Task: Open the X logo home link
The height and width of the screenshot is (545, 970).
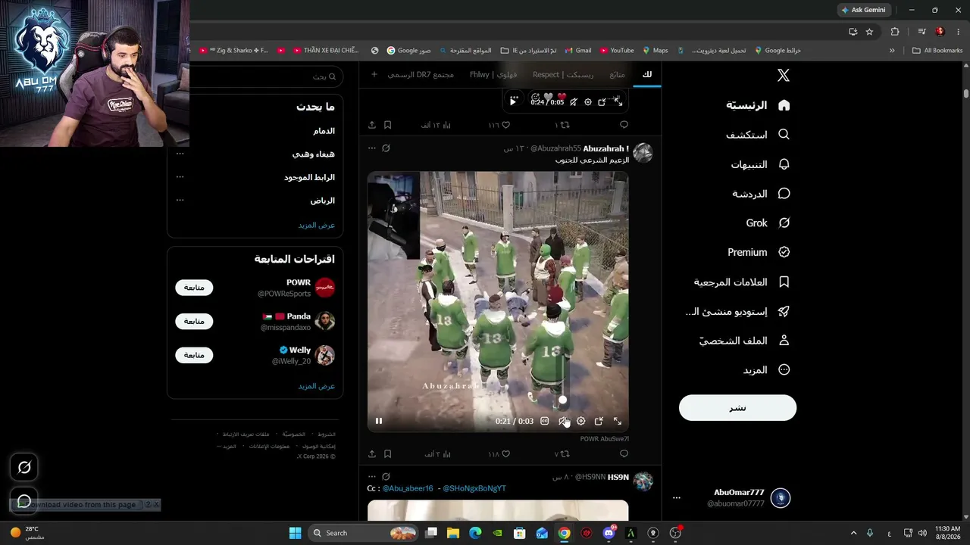Action: pos(784,75)
